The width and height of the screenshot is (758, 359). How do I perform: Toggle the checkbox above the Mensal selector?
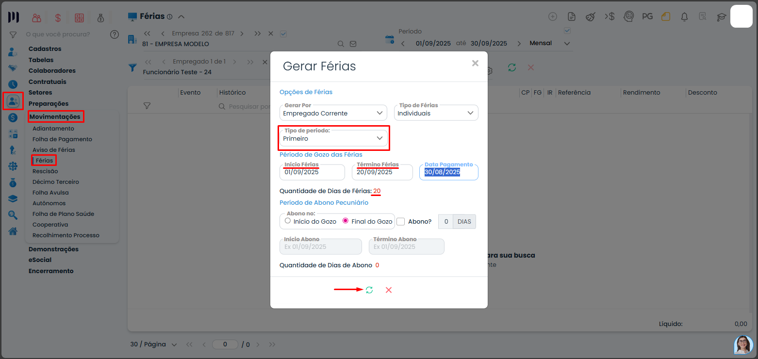(x=567, y=31)
